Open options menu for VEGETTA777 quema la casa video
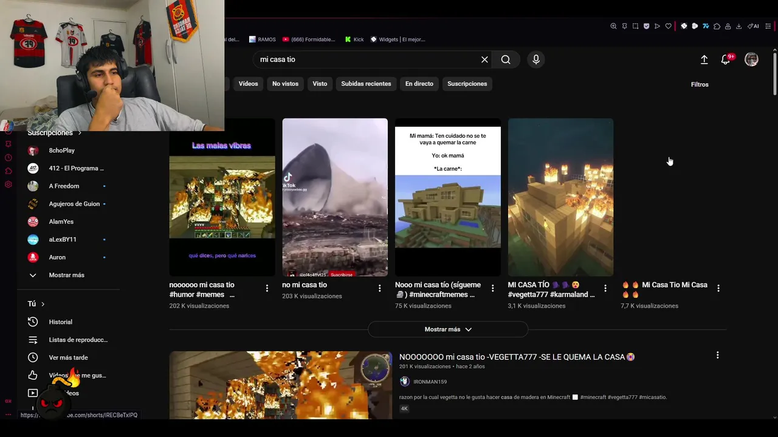This screenshot has height=437, width=778. coord(717,355)
